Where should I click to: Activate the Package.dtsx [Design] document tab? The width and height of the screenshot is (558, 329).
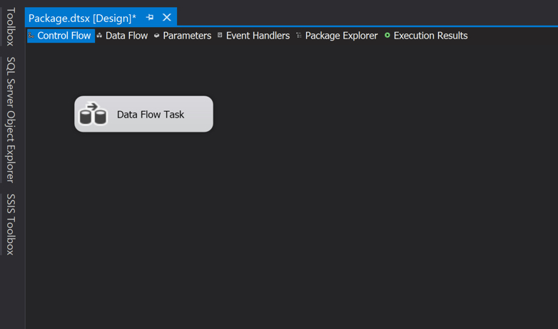82,18
